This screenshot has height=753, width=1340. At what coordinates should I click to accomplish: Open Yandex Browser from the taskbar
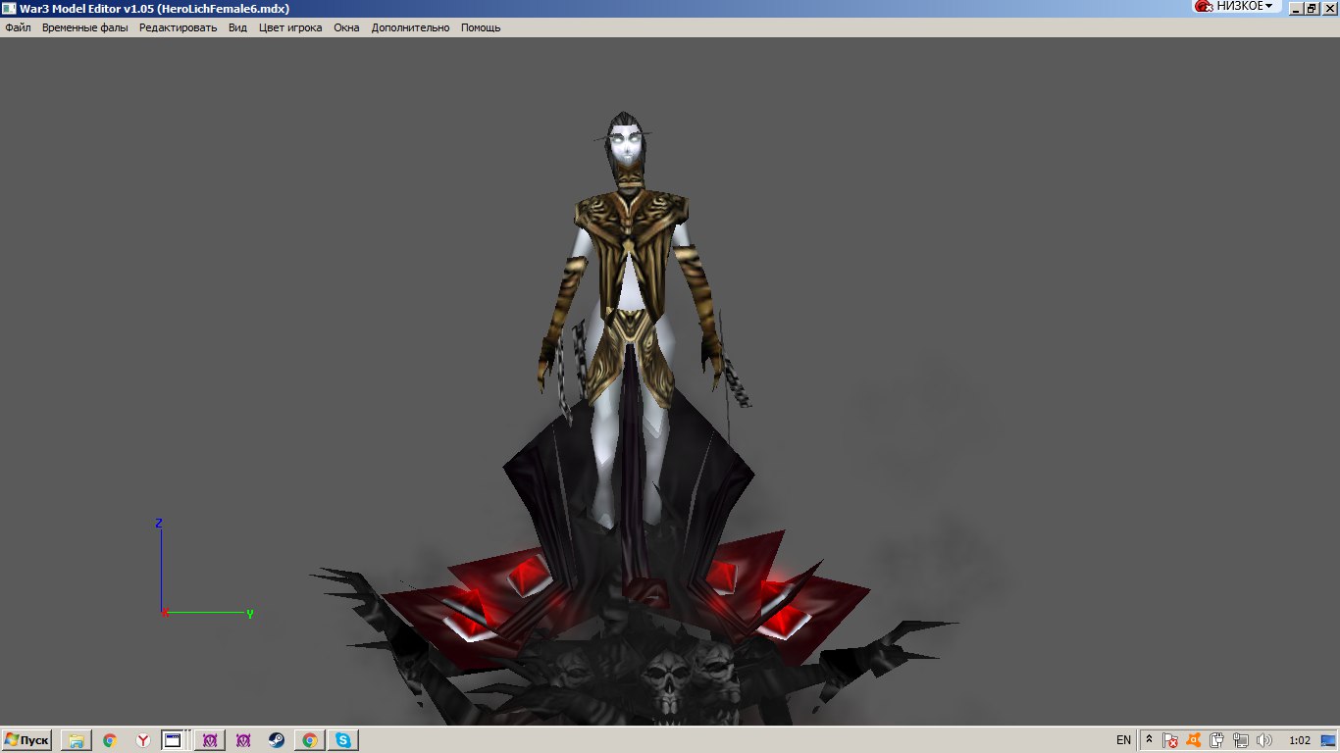coord(143,740)
